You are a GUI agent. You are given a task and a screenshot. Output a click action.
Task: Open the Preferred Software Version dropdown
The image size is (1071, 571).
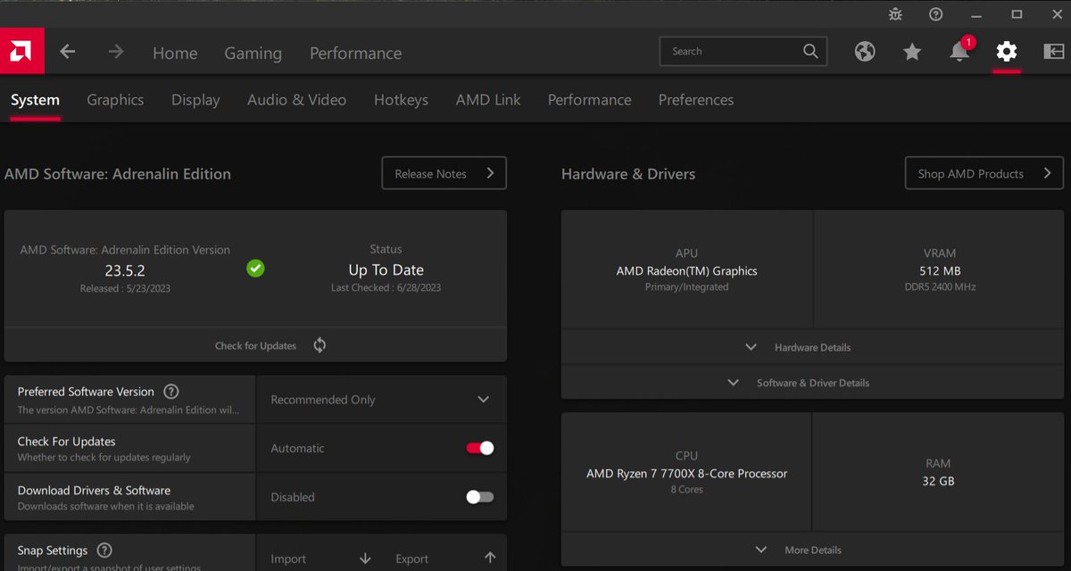click(x=381, y=400)
